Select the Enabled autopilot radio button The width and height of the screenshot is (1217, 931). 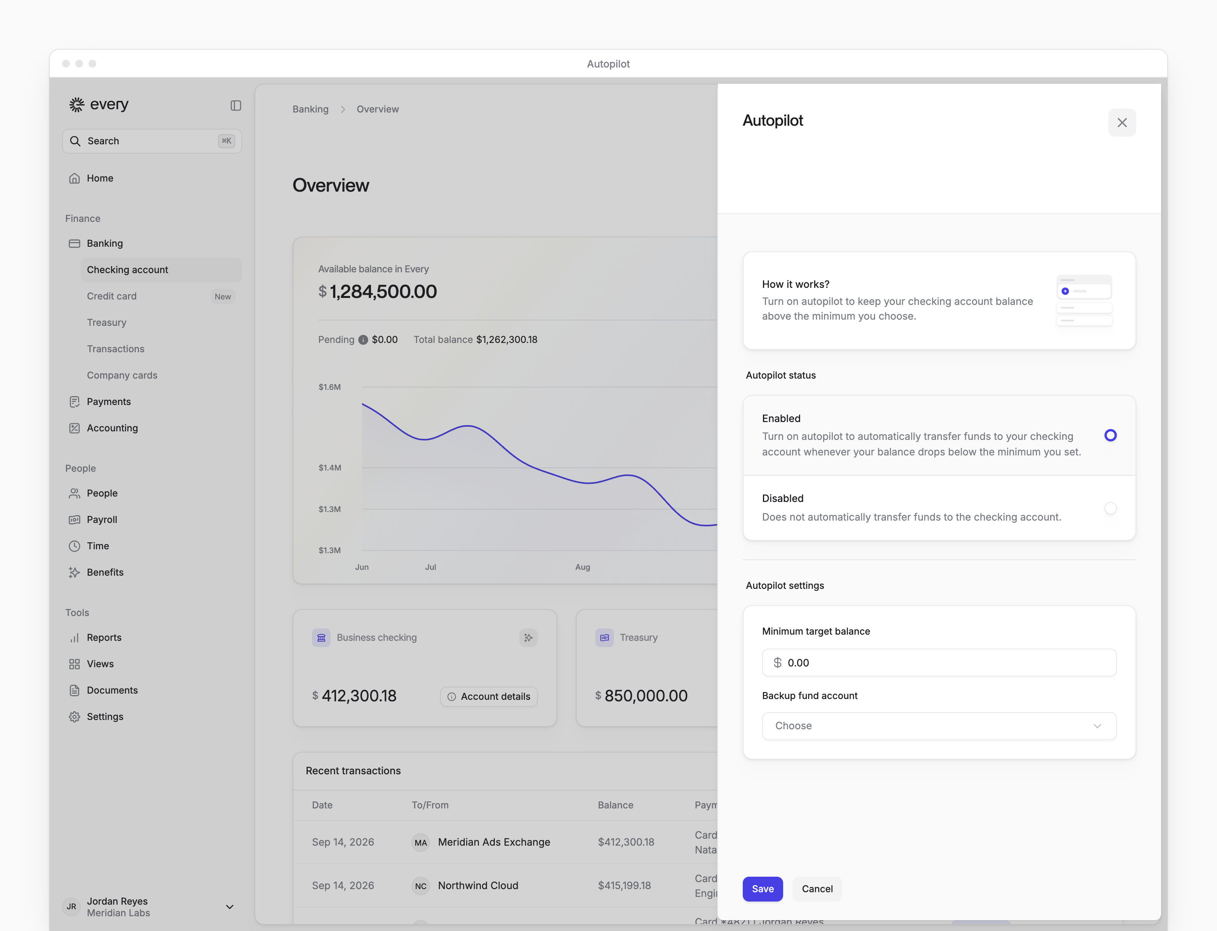point(1110,435)
